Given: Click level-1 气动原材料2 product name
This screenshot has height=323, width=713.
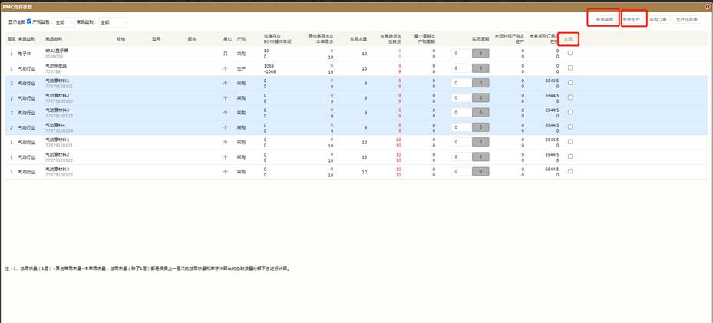Looking at the screenshot, I should tap(58, 154).
